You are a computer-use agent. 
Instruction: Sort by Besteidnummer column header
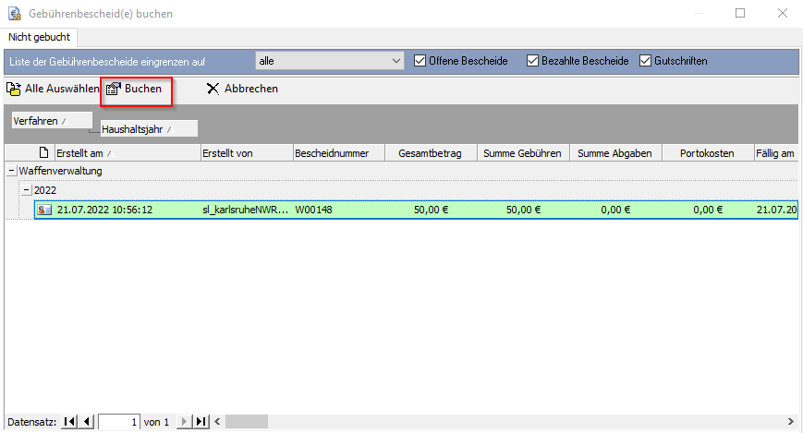point(338,153)
